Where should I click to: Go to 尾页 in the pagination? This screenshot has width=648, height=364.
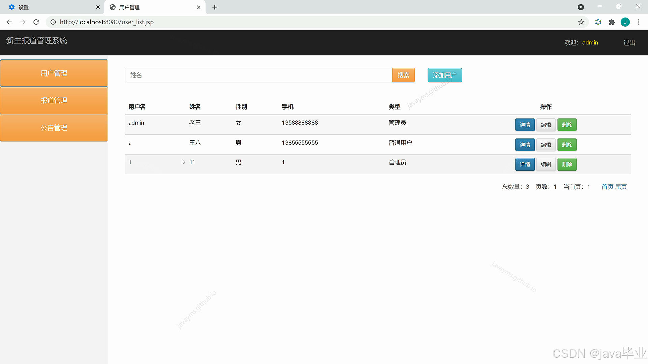pos(621,187)
